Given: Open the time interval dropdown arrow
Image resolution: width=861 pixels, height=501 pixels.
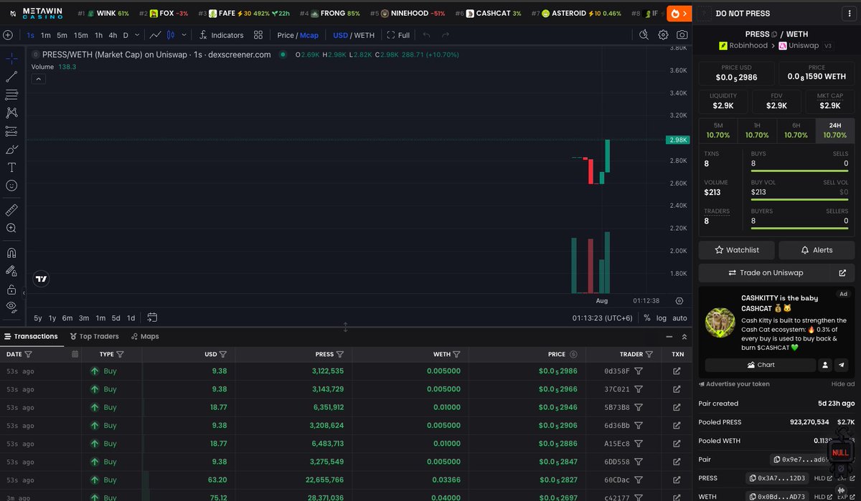Looking at the screenshot, I should 136,35.
